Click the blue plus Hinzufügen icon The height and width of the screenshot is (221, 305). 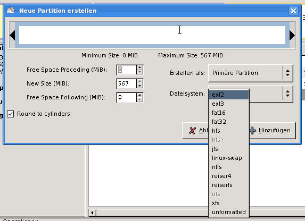[253, 131]
